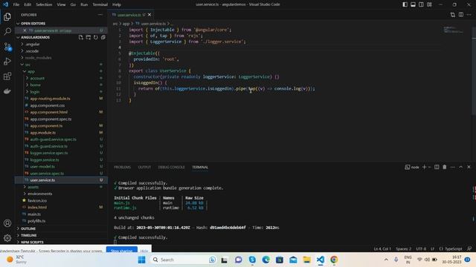This screenshot has width=476, height=267.
Task: Open index.html in the file tree
Action: (61, 208)
